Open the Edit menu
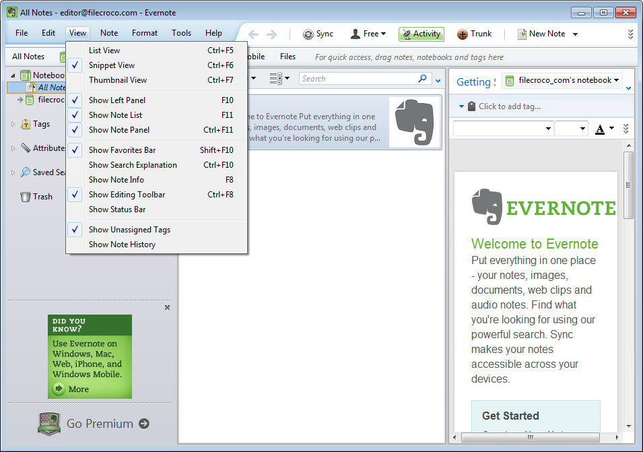 pyautogui.click(x=48, y=33)
